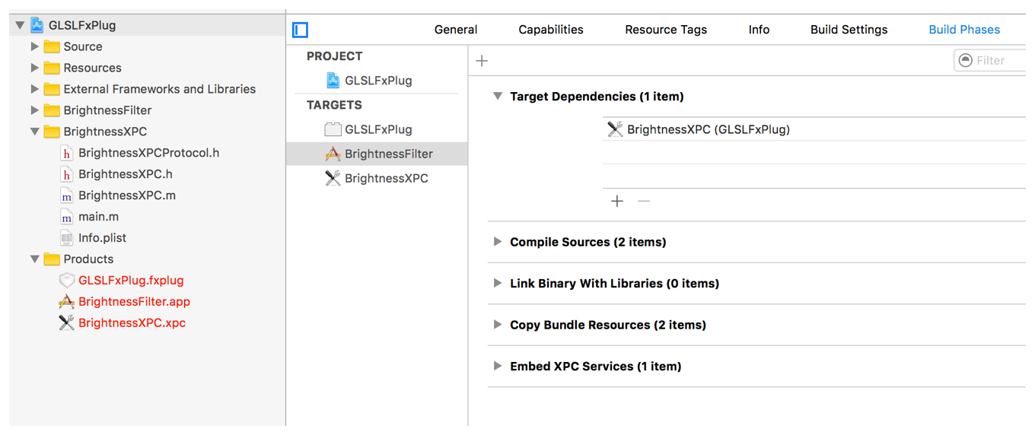The height and width of the screenshot is (435, 1035).
Task: Collapse the Products folder
Action: pyautogui.click(x=35, y=259)
